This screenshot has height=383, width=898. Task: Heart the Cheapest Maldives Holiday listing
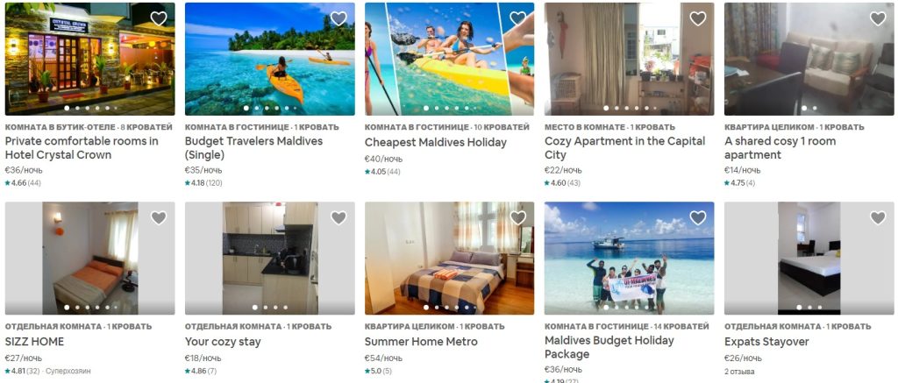click(x=518, y=19)
